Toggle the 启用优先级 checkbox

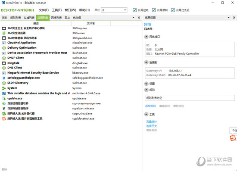tap(173, 10)
